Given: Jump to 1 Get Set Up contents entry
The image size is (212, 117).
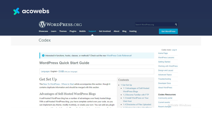Looking at the screenshot, I should pyautogui.click(x=126, y=85).
